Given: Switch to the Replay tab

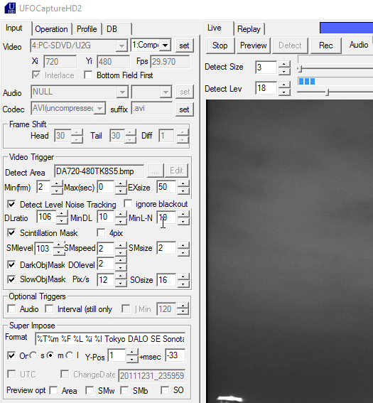Looking at the screenshot, I should [x=249, y=29].
